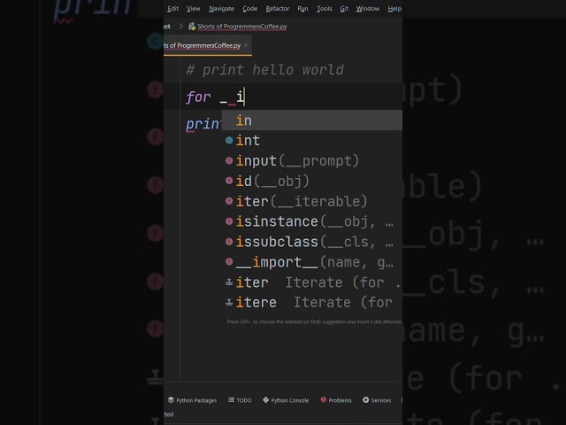The height and width of the screenshot is (425, 566).
Task: Click the function icon beside __import__
Action: [x=229, y=261]
